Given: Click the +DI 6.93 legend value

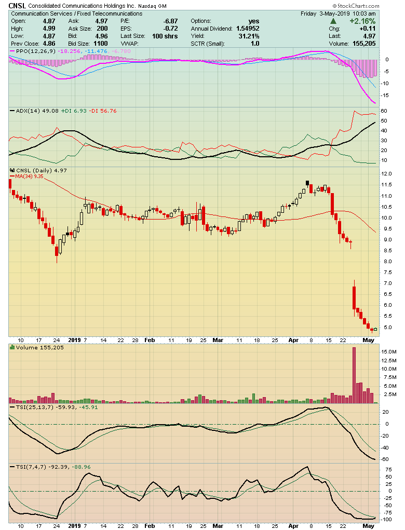Looking at the screenshot, I should [x=74, y=111].
